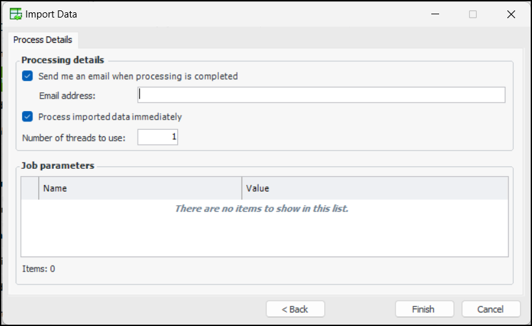Click the maximize window button

pyautogui.click(x=473, y=14)
